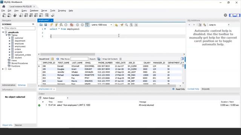Click Reconnect to DBMS toolbar icon
Viewport: 241px width, 135px height.
(x=53, y=15)
